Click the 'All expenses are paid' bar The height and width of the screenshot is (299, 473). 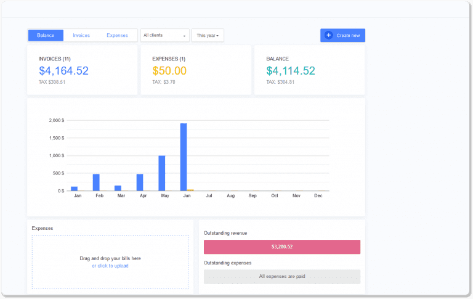tap(282, 276)
